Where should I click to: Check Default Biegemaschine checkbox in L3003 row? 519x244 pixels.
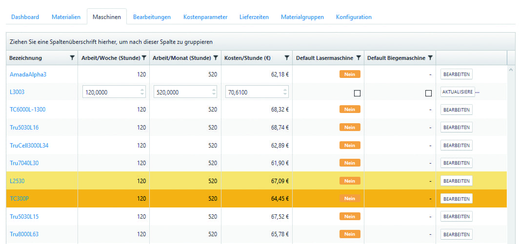(428, 93)
